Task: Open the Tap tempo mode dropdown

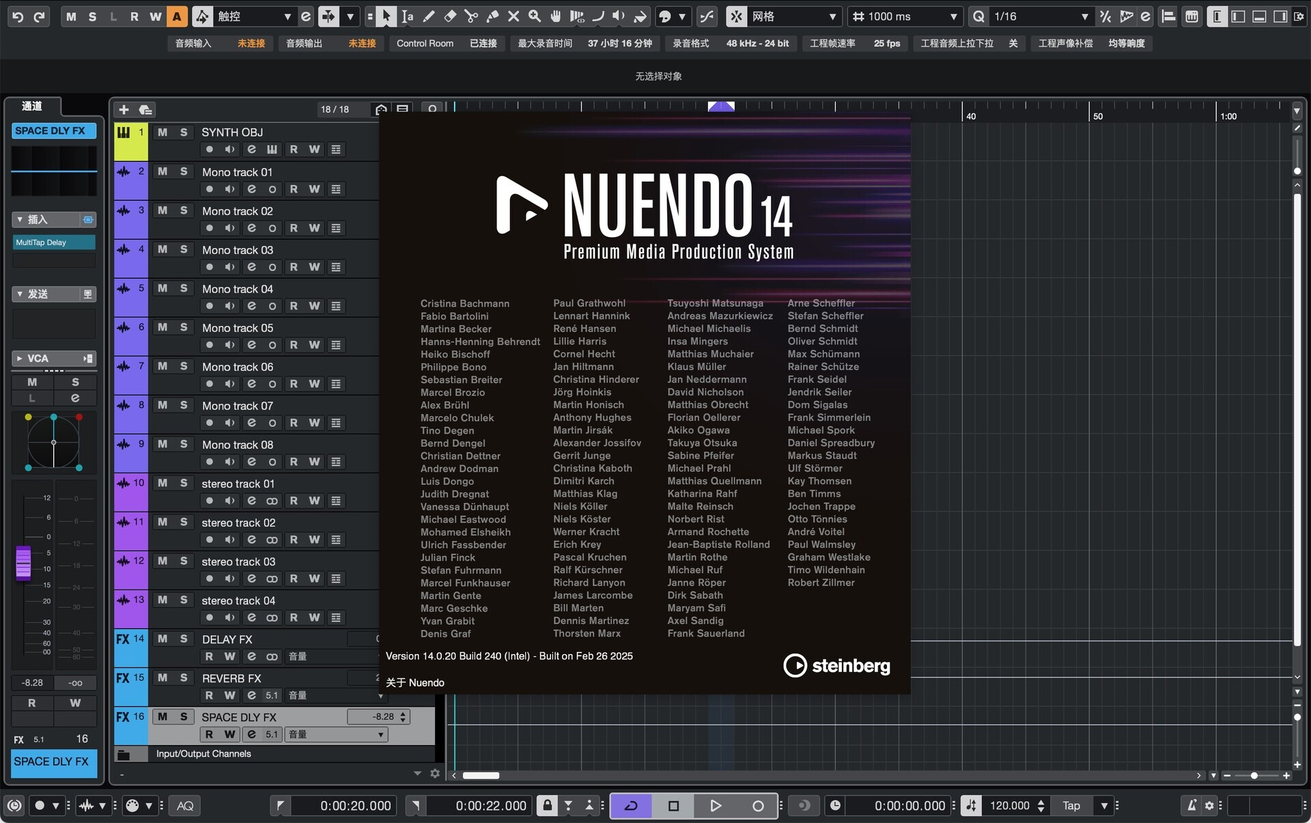Action: pos(1105,806)
